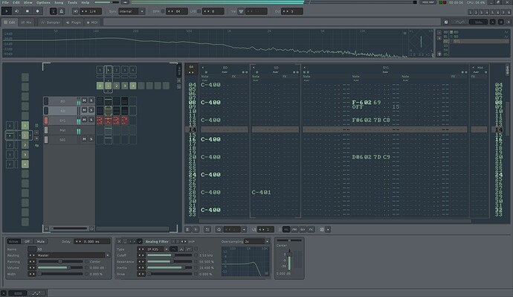Select band-pass filter shape icon

tap(181, 249)
